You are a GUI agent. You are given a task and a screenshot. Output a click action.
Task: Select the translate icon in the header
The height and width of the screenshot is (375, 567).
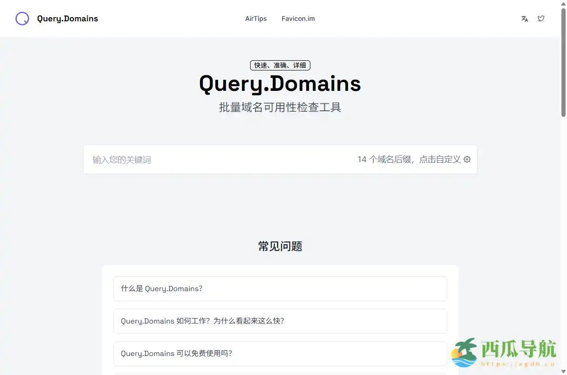pos(524,19)
